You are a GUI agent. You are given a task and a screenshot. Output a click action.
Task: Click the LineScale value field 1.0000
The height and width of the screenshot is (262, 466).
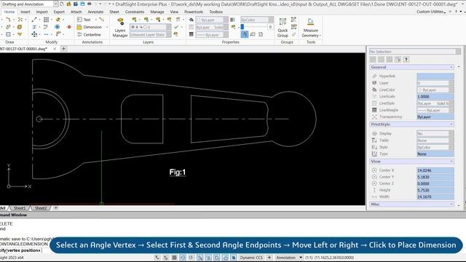(x=435, y=97)
